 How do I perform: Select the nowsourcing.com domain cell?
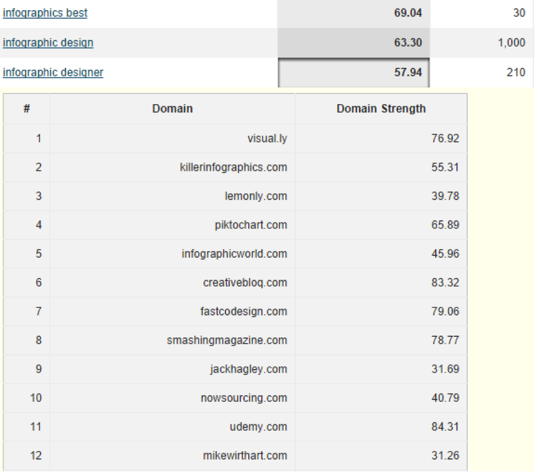click(x=173, y=398)
